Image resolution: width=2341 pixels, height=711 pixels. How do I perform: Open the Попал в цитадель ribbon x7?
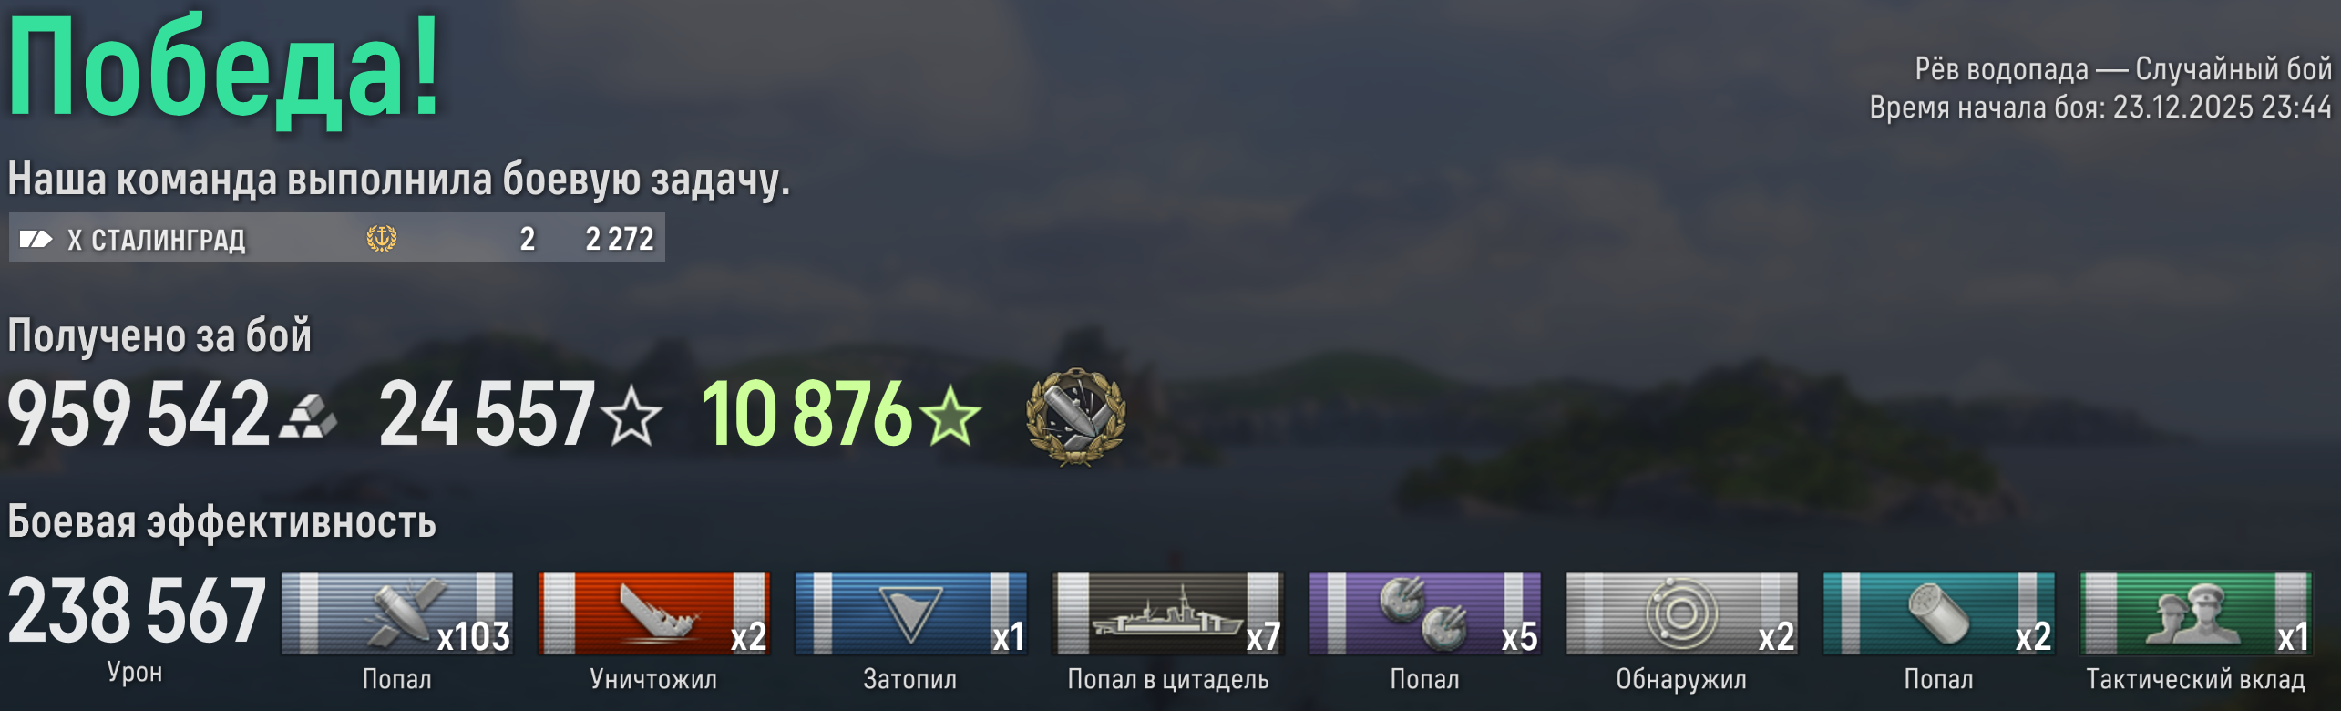coord(1168,613)
